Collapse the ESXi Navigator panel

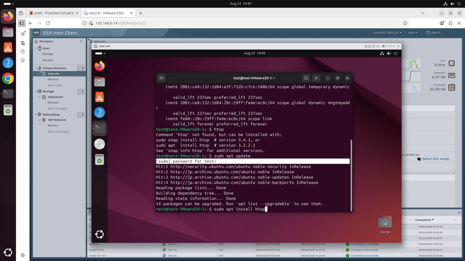[81, 41]
